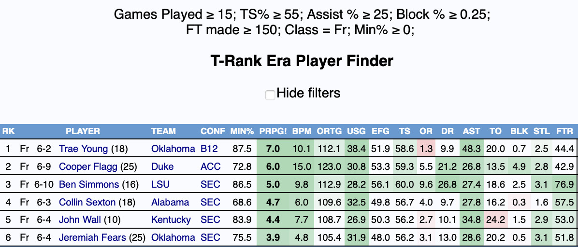Toggle the Hide filters checkbox

click(270, 95)
